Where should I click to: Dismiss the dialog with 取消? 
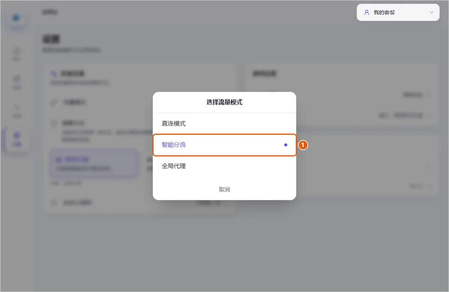(x=224, y=189)
